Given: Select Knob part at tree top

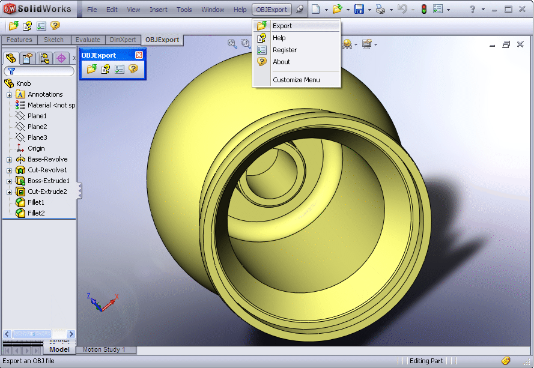Looking at the screenshot, I should pyautogui.click(x=23, y=83).
